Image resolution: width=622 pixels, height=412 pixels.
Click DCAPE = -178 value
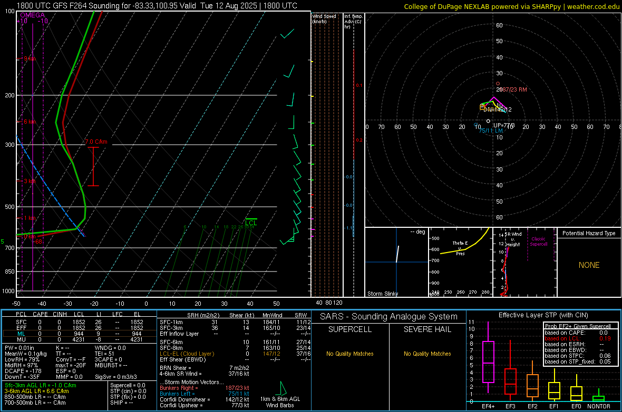(23, 371)
